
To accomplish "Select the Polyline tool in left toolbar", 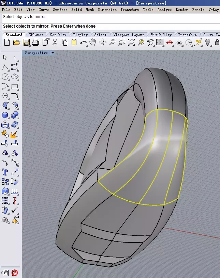I will tap(5, 67).
